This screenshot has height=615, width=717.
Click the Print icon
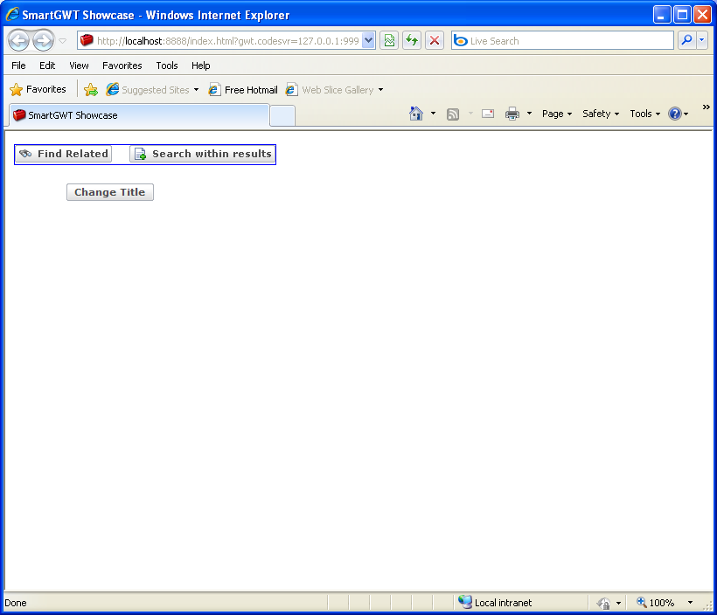point(512,114)
